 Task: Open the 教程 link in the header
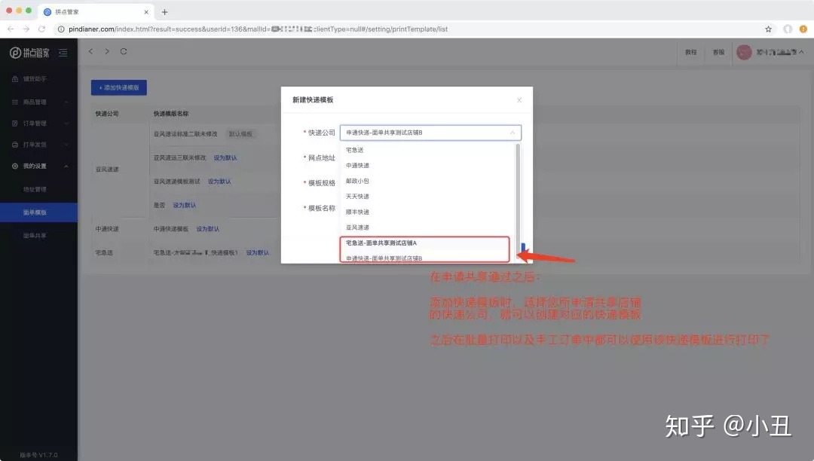(690, 52)
